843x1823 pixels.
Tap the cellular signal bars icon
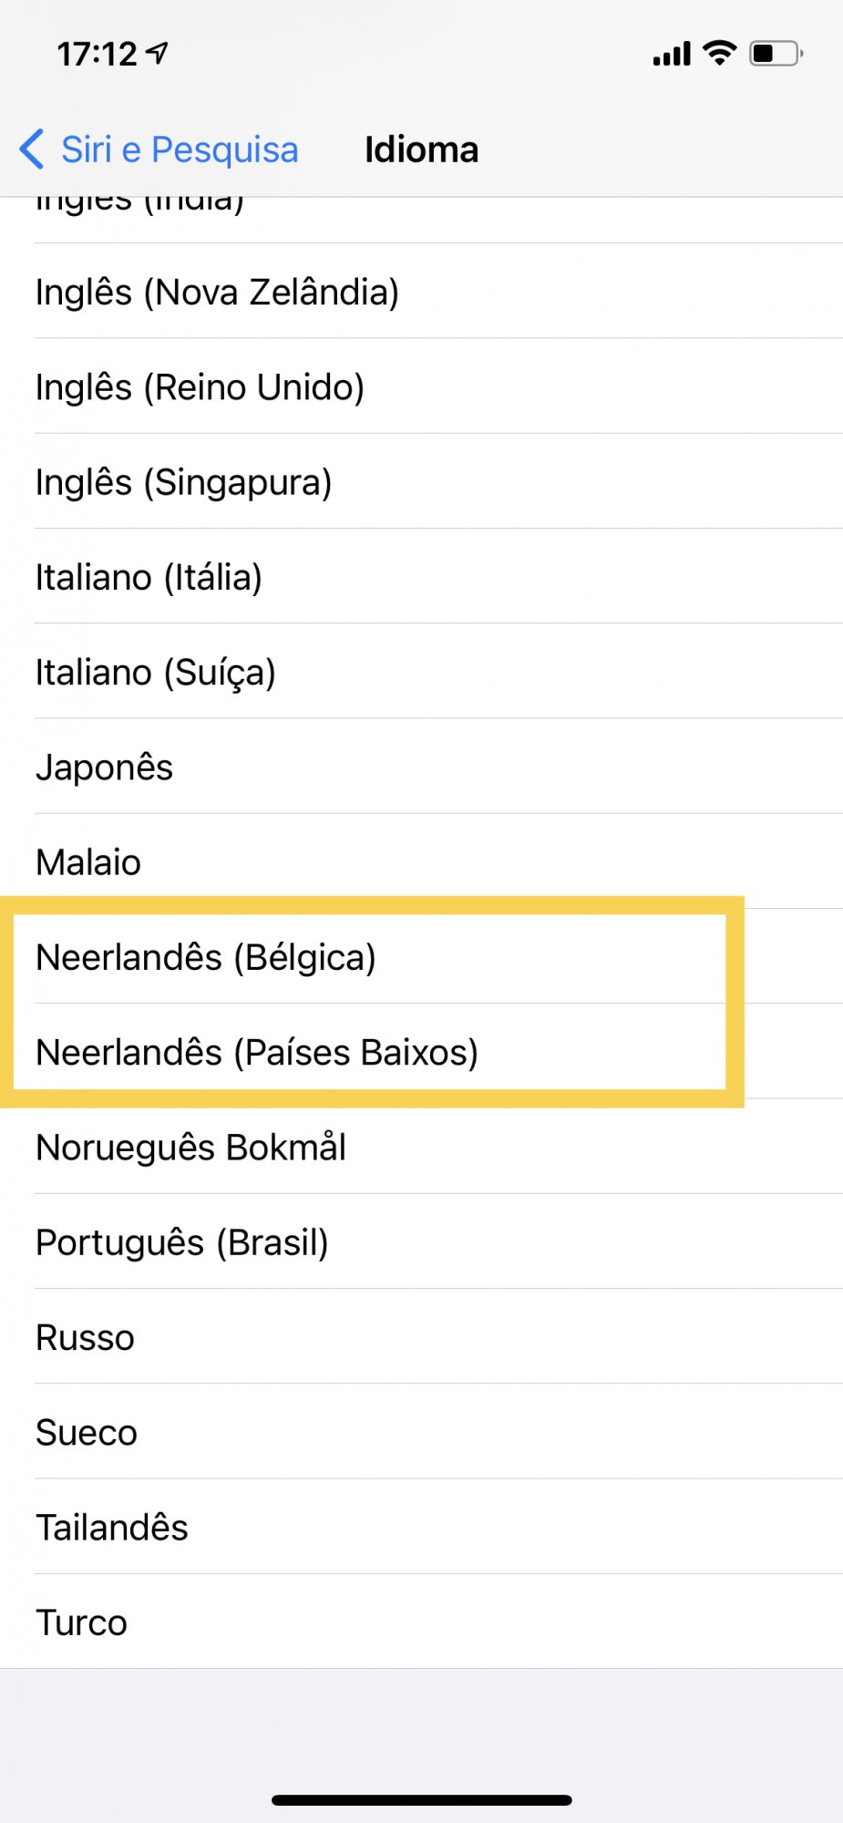[672, 55]
